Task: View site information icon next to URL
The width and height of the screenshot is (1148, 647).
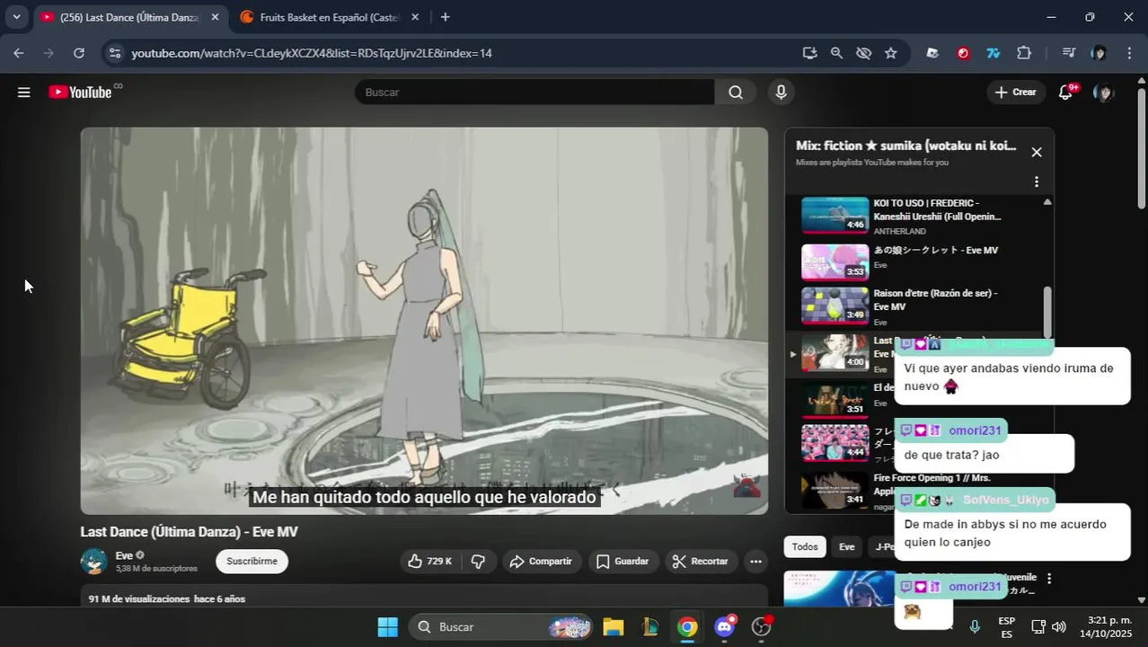Action: [x=114, y=53]
